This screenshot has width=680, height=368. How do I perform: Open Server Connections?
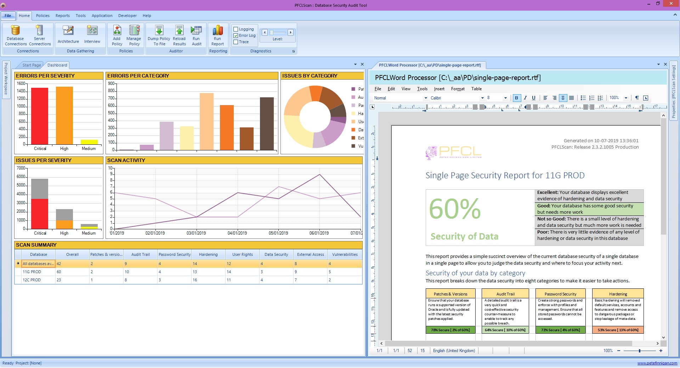coord(40,35)
